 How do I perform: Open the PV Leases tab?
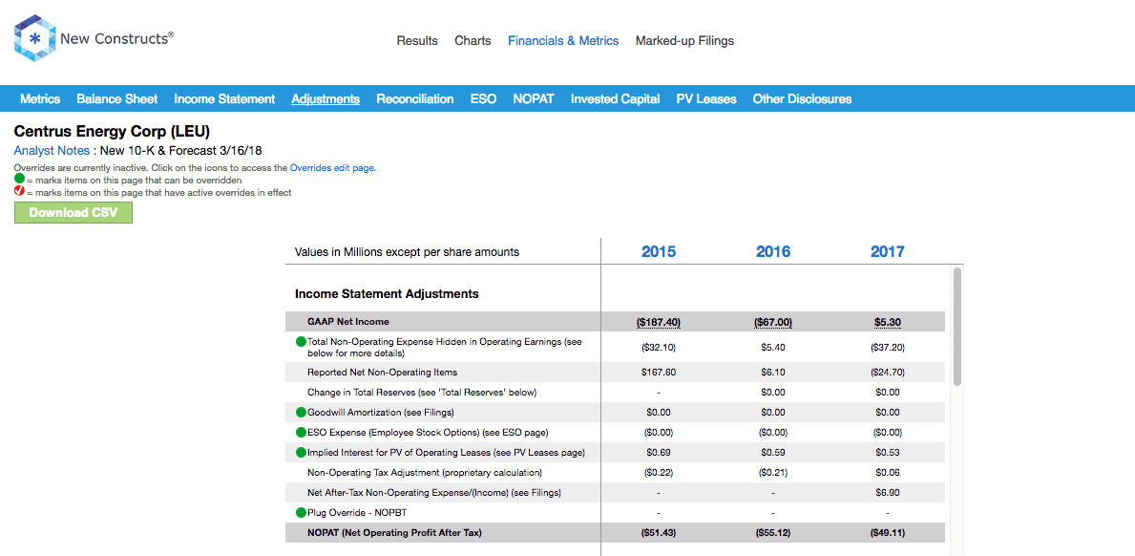tap(706, 99)
